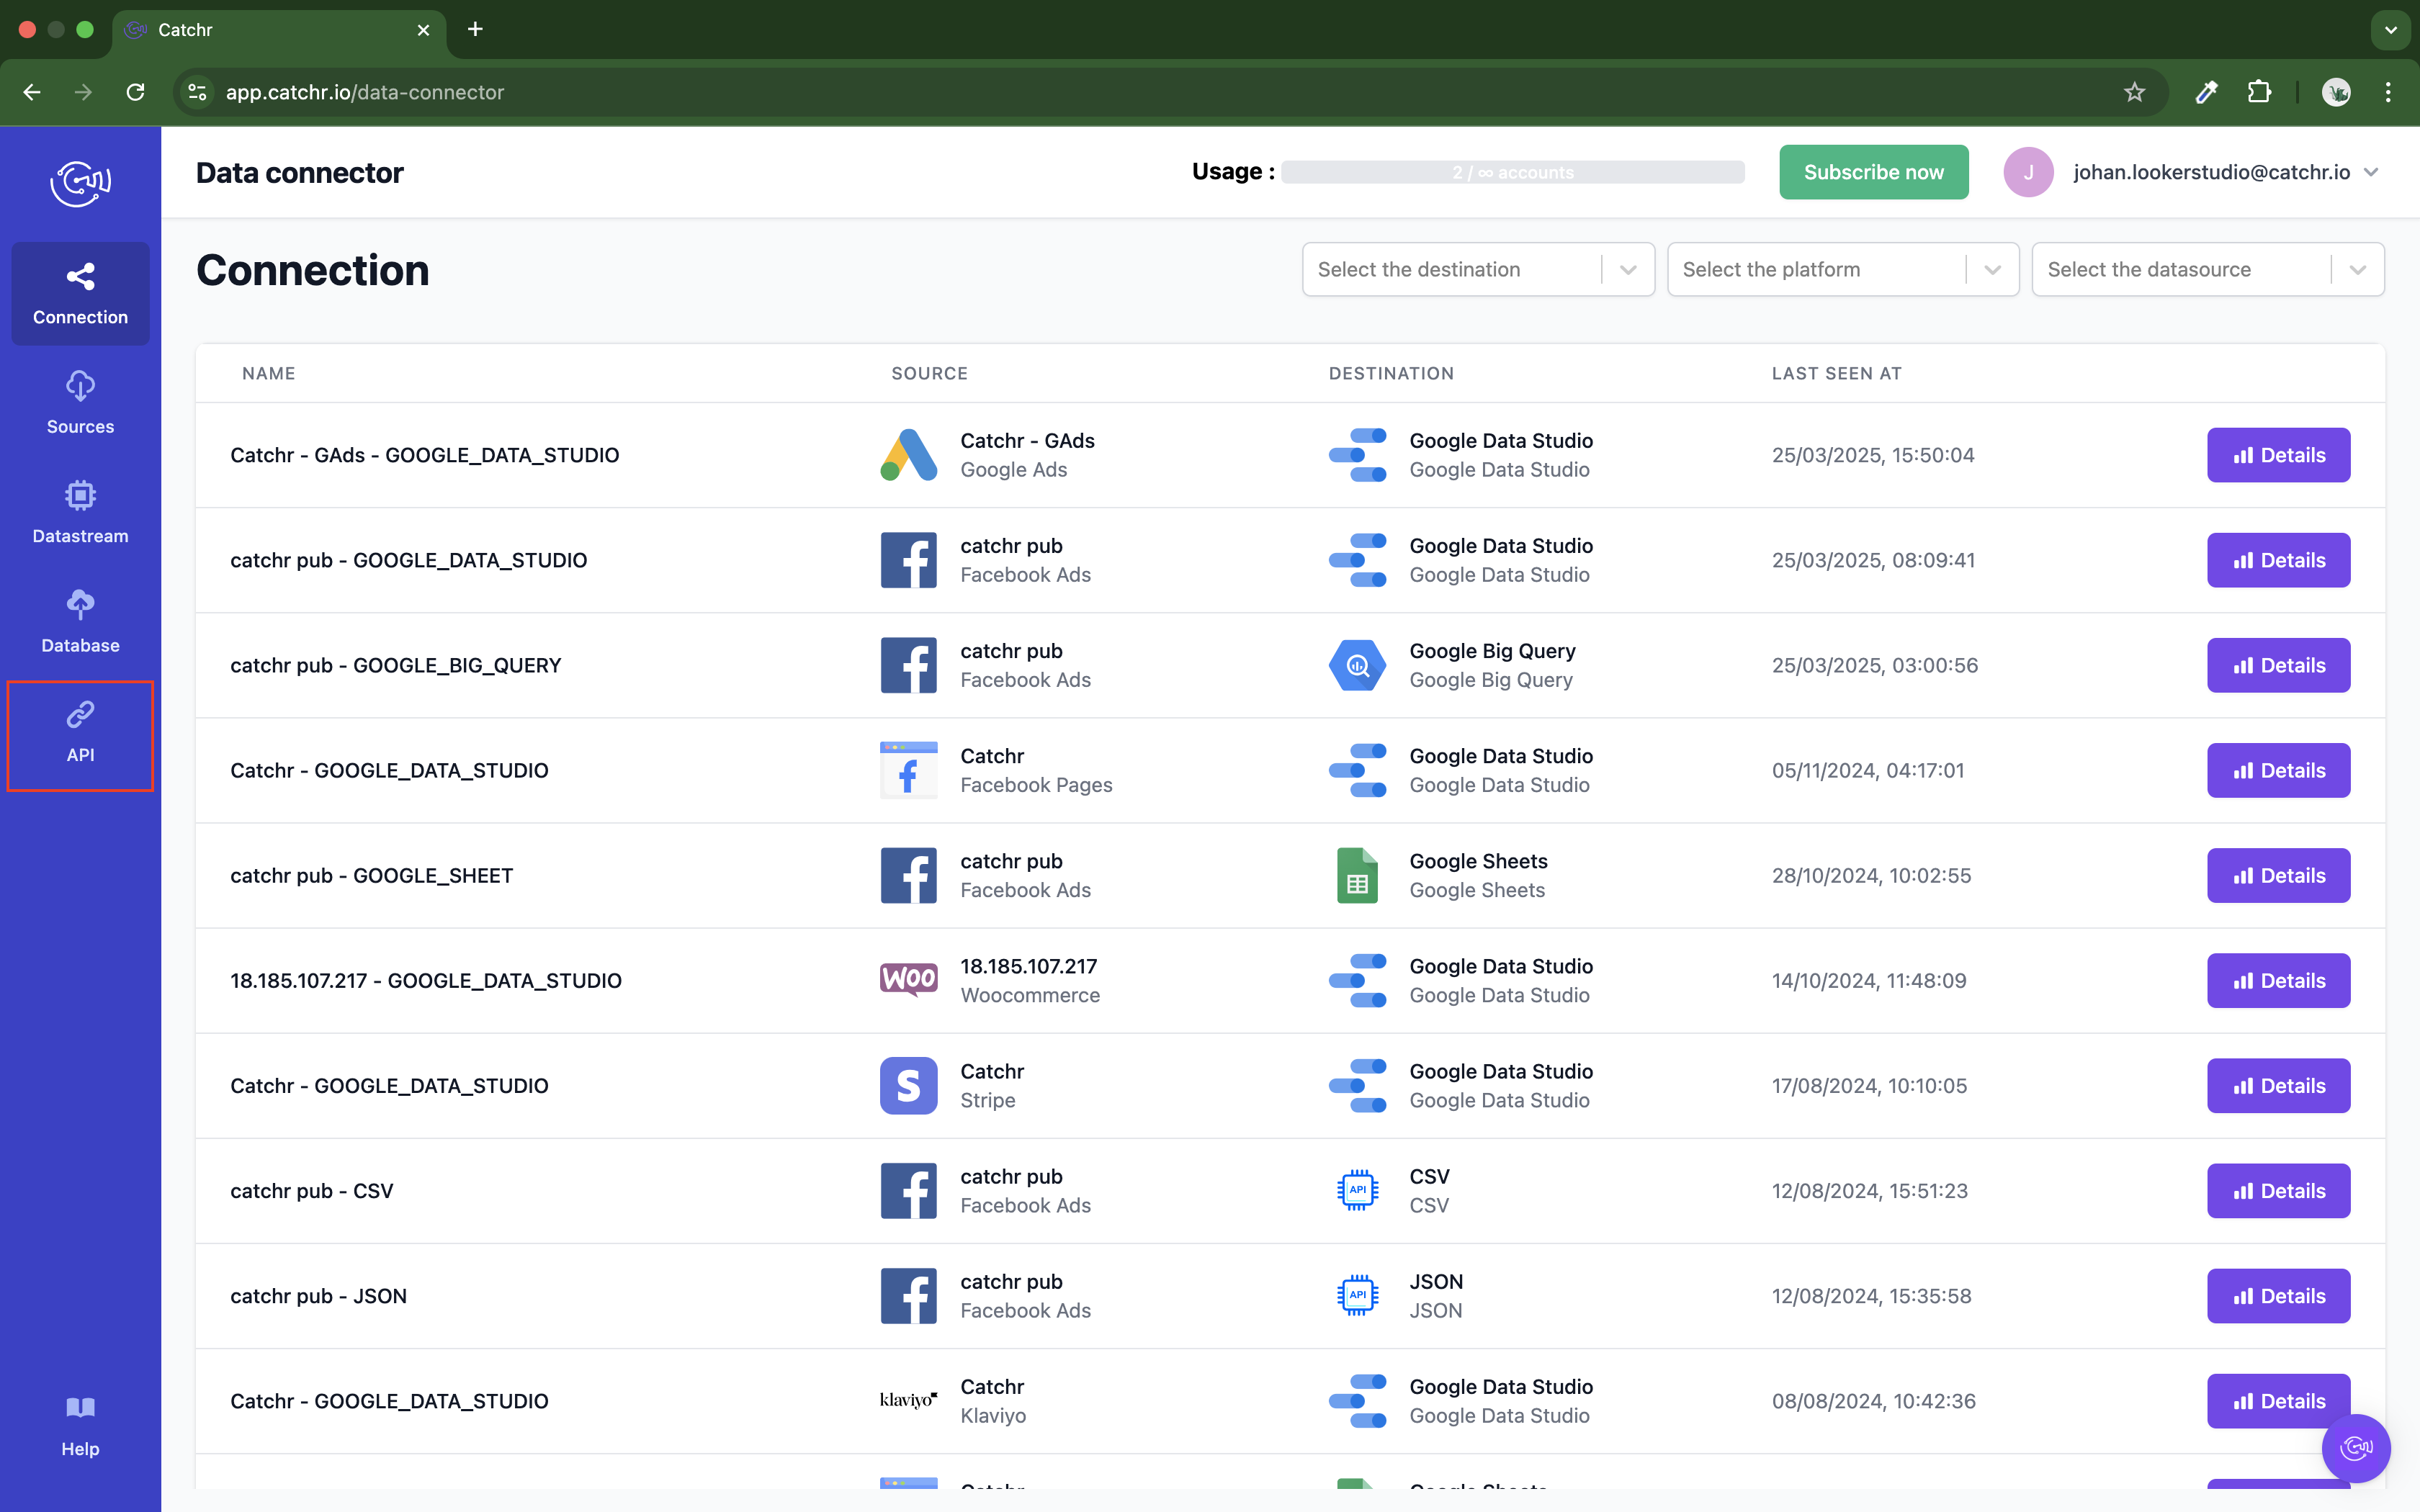The image size is (2420, 1512).
Task: Bookmark this page with the star icon
Action: click(2134, 92)
